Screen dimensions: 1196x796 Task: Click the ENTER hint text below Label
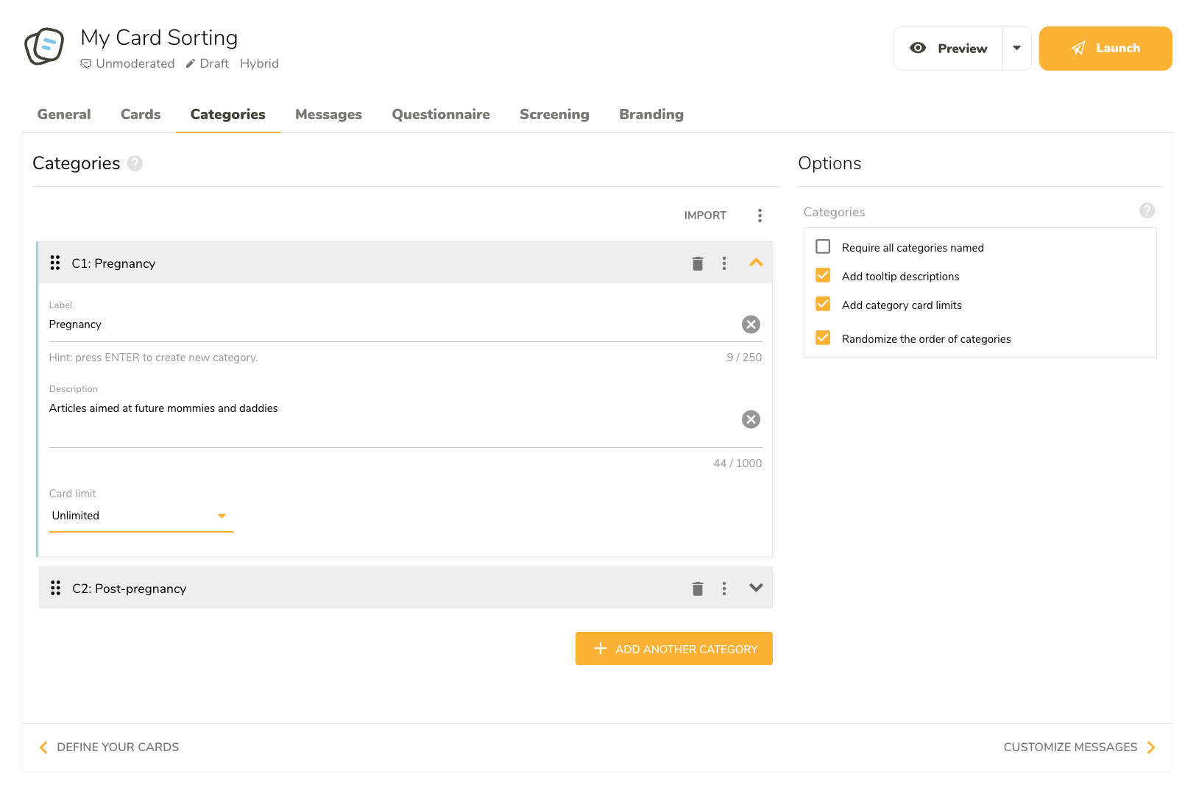click(x=153, y=358)
